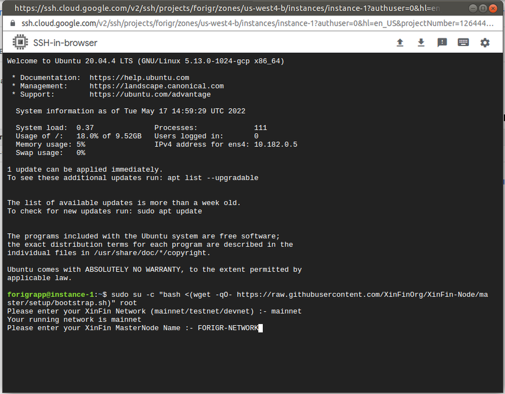Click the forigrapp@instance-1 prompt text
The height and width of the screenshot is (394, 505).
coord(50,295)
